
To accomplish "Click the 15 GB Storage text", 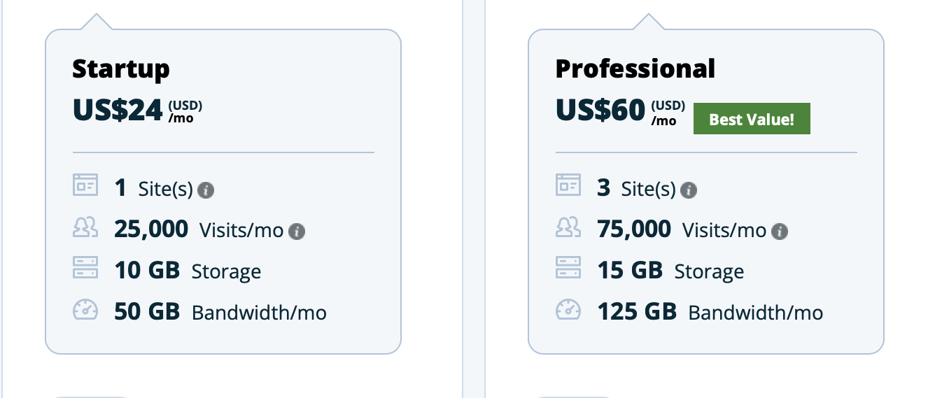I will 670,271.
